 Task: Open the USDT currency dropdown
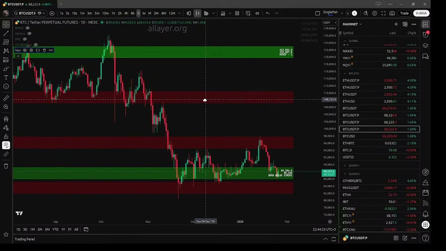[330, 23]
